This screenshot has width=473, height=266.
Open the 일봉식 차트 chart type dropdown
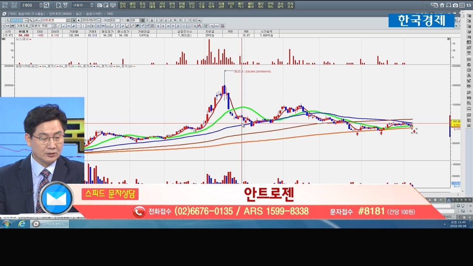(53, 26)
